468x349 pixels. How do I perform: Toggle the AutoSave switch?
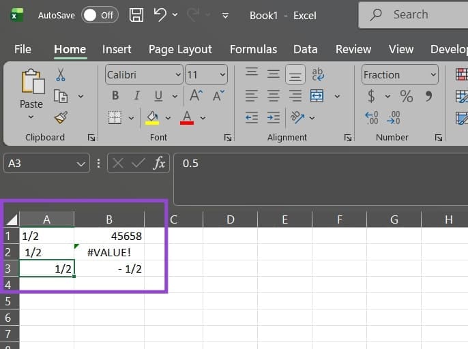[x=99, y=15]
